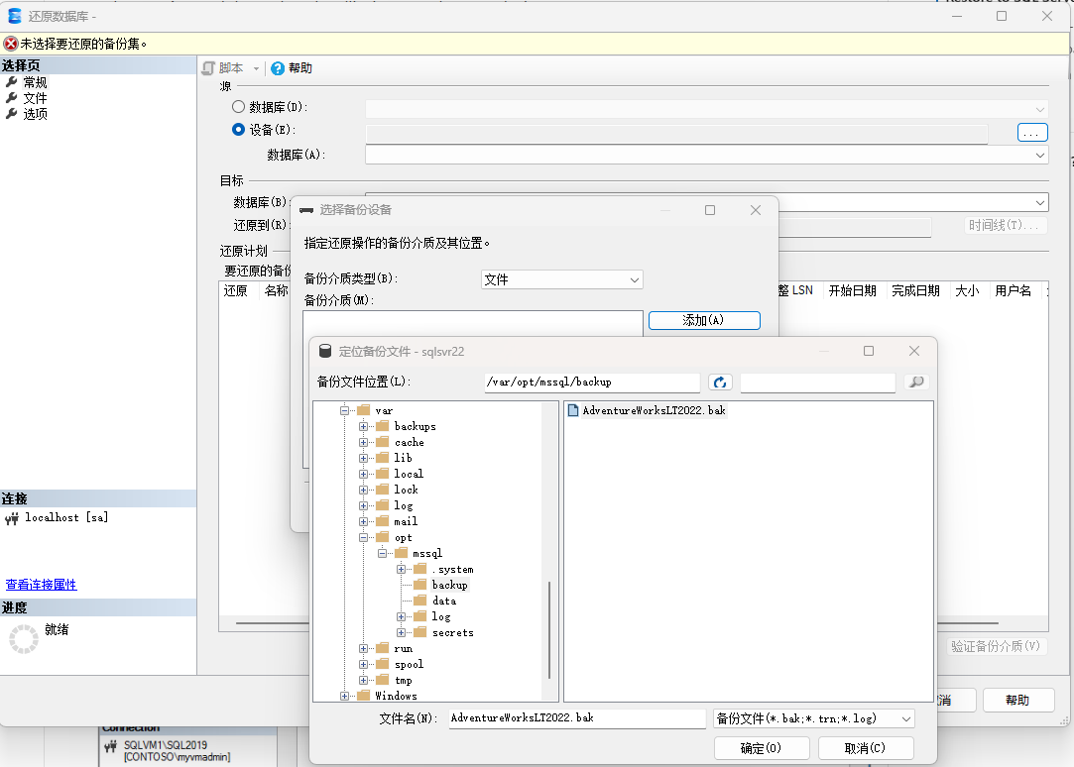Click the Windows folder icon in tree

364,696
